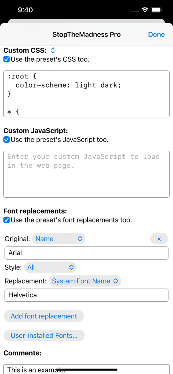Tap the Wi-Fi status icon
Screen dimensions: 173x374
click(x=145, y=10)
